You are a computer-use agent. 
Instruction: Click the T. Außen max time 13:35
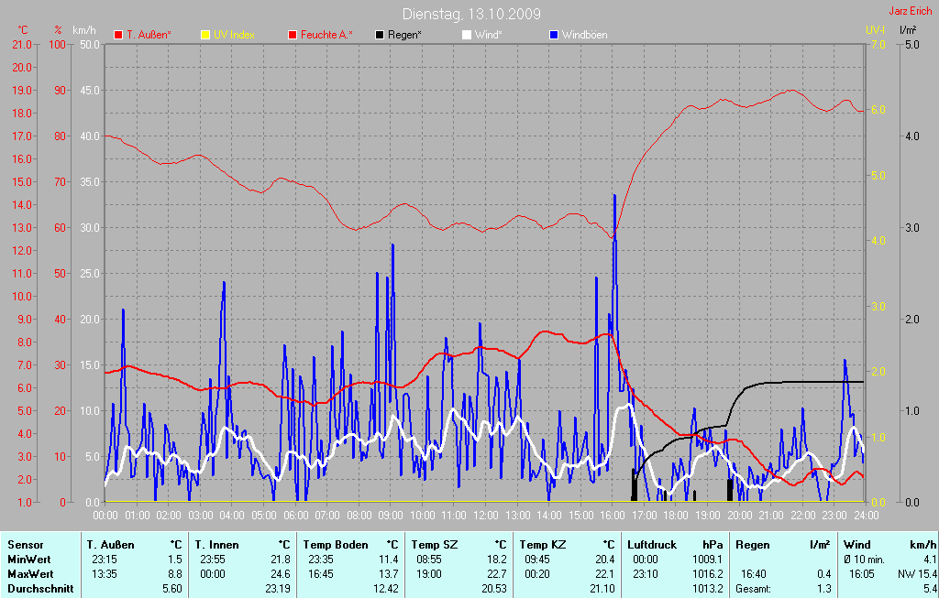(105, 574)
